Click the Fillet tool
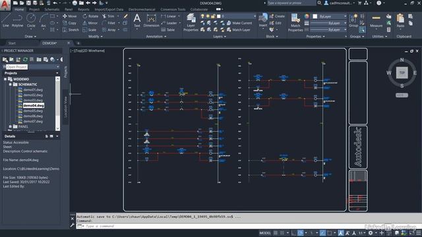Viewport: 422px width, 237px height. (x=109, y=23)
